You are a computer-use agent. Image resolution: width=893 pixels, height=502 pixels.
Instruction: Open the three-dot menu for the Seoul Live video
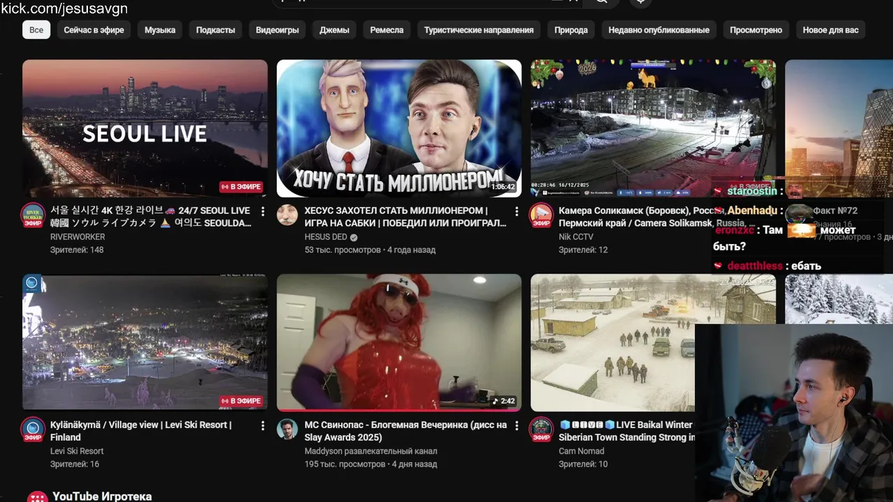(263, 211)
